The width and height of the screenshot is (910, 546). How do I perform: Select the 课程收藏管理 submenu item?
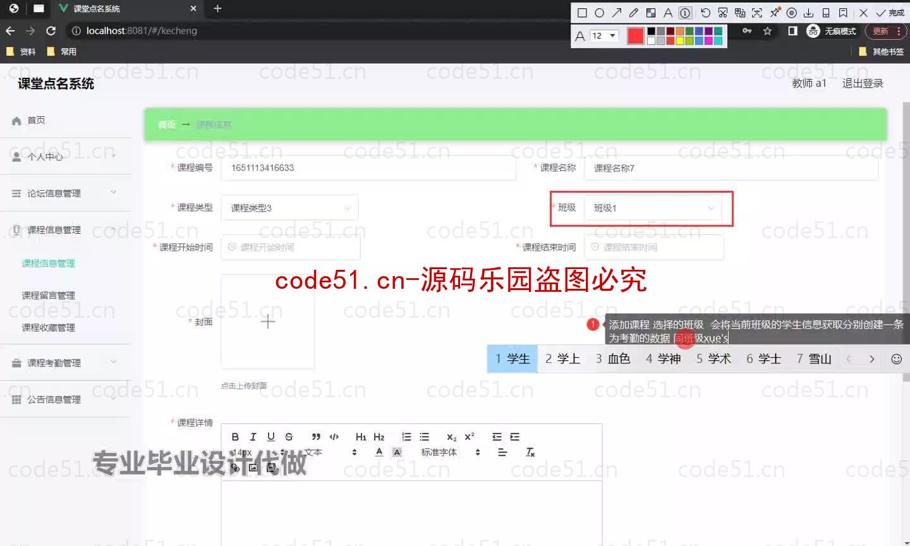point(49,327)
